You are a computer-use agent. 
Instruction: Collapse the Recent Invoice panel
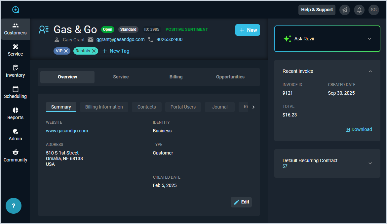point(370,71)
